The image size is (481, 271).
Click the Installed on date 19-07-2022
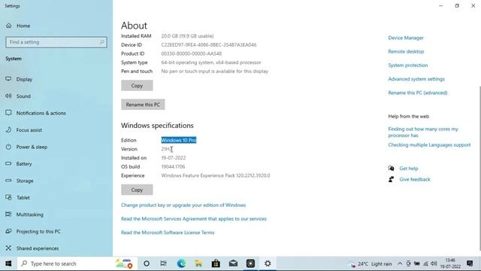174,157
